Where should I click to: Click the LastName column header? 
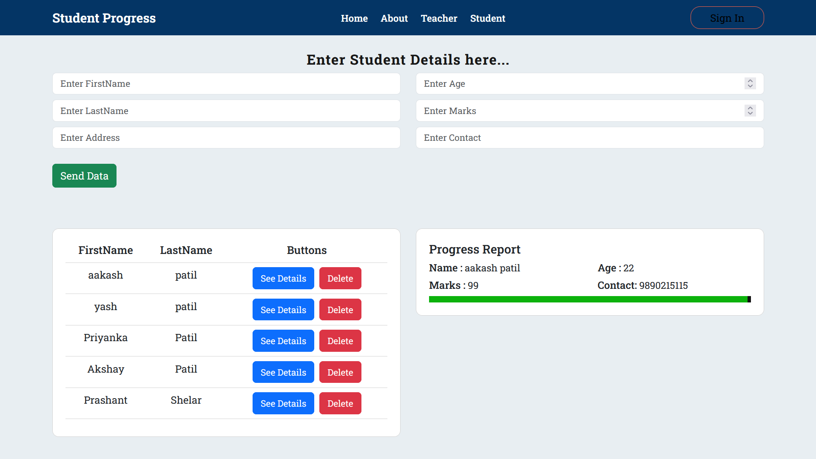(x=186, y=250)
